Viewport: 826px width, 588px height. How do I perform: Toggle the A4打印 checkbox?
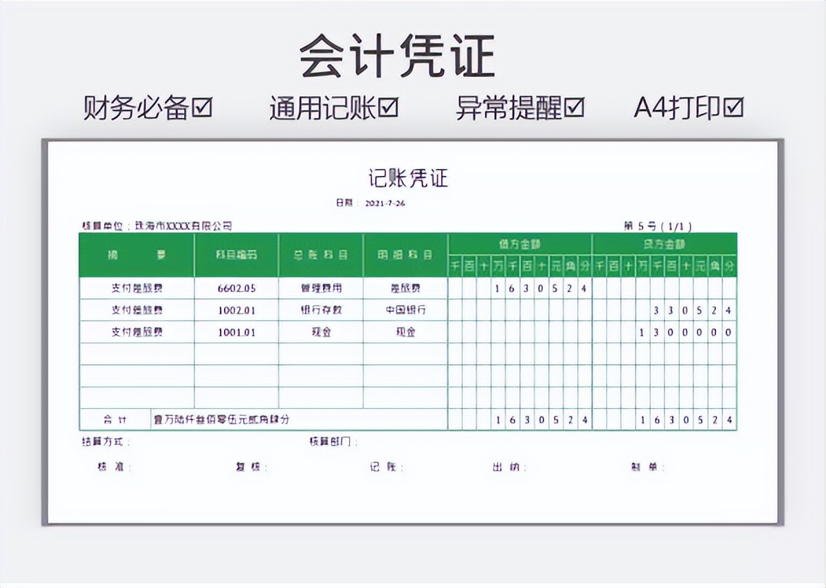click(735, 107)
